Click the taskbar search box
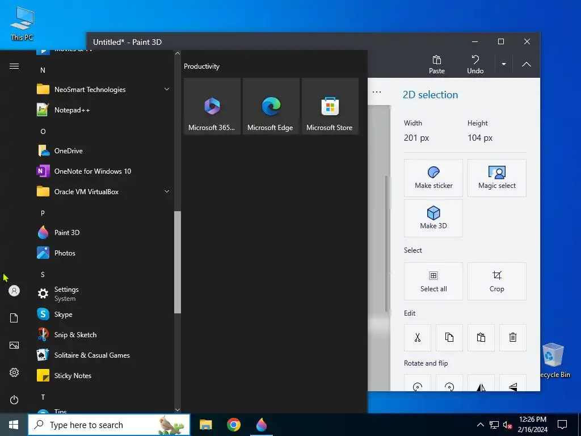This screenshot has width=581, height=436. [109, 425]
